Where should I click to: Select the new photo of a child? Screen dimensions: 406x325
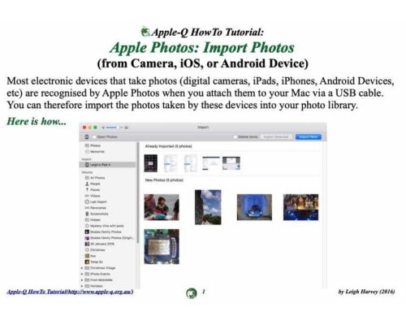(x=162, y=207)
